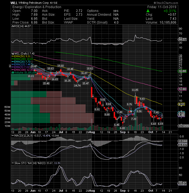Click the 9.65 price label in August
This screenshot has height=193, width=189.
click(103, 99)
